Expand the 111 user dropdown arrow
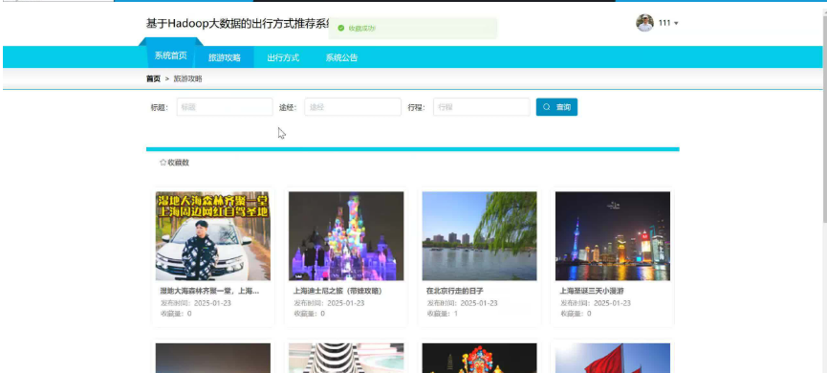This screenshot has height=373, width=827. pyautogui.click(x=676, y=23)
